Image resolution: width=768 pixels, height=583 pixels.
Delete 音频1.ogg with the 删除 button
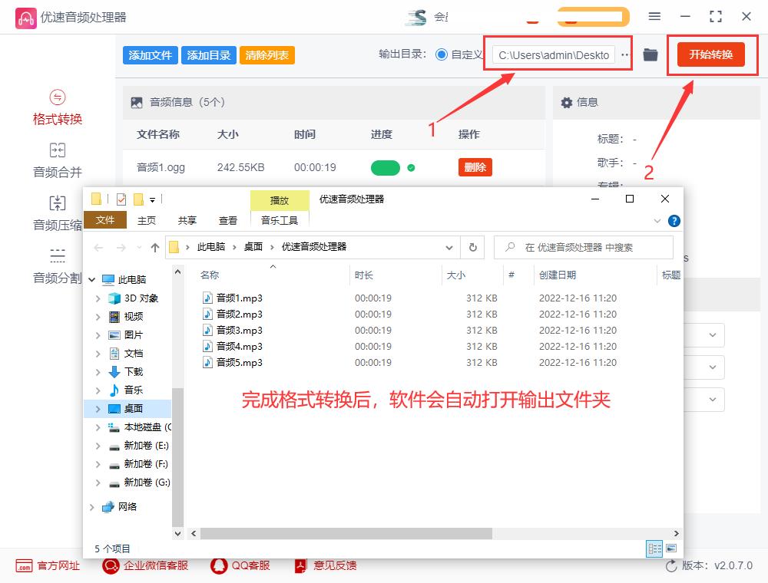[475, 166]
